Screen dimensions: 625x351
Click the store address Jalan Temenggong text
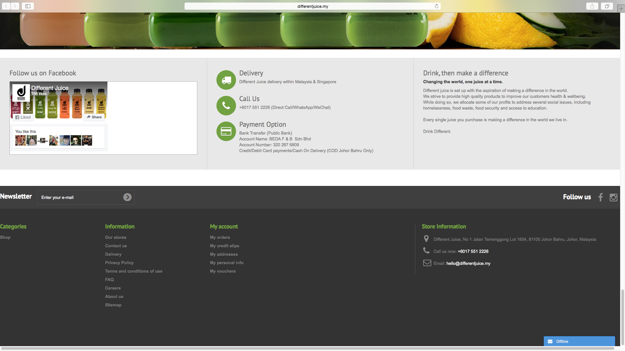[515, 239]
